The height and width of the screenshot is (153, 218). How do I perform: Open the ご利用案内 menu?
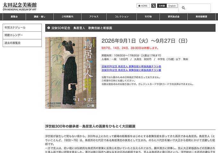[x=67, y=17]
